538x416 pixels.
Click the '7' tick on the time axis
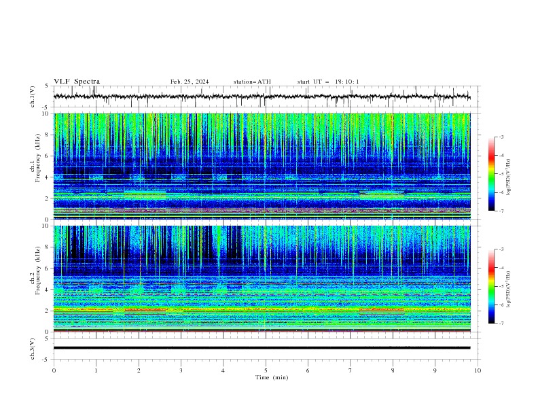click(351, 370)
